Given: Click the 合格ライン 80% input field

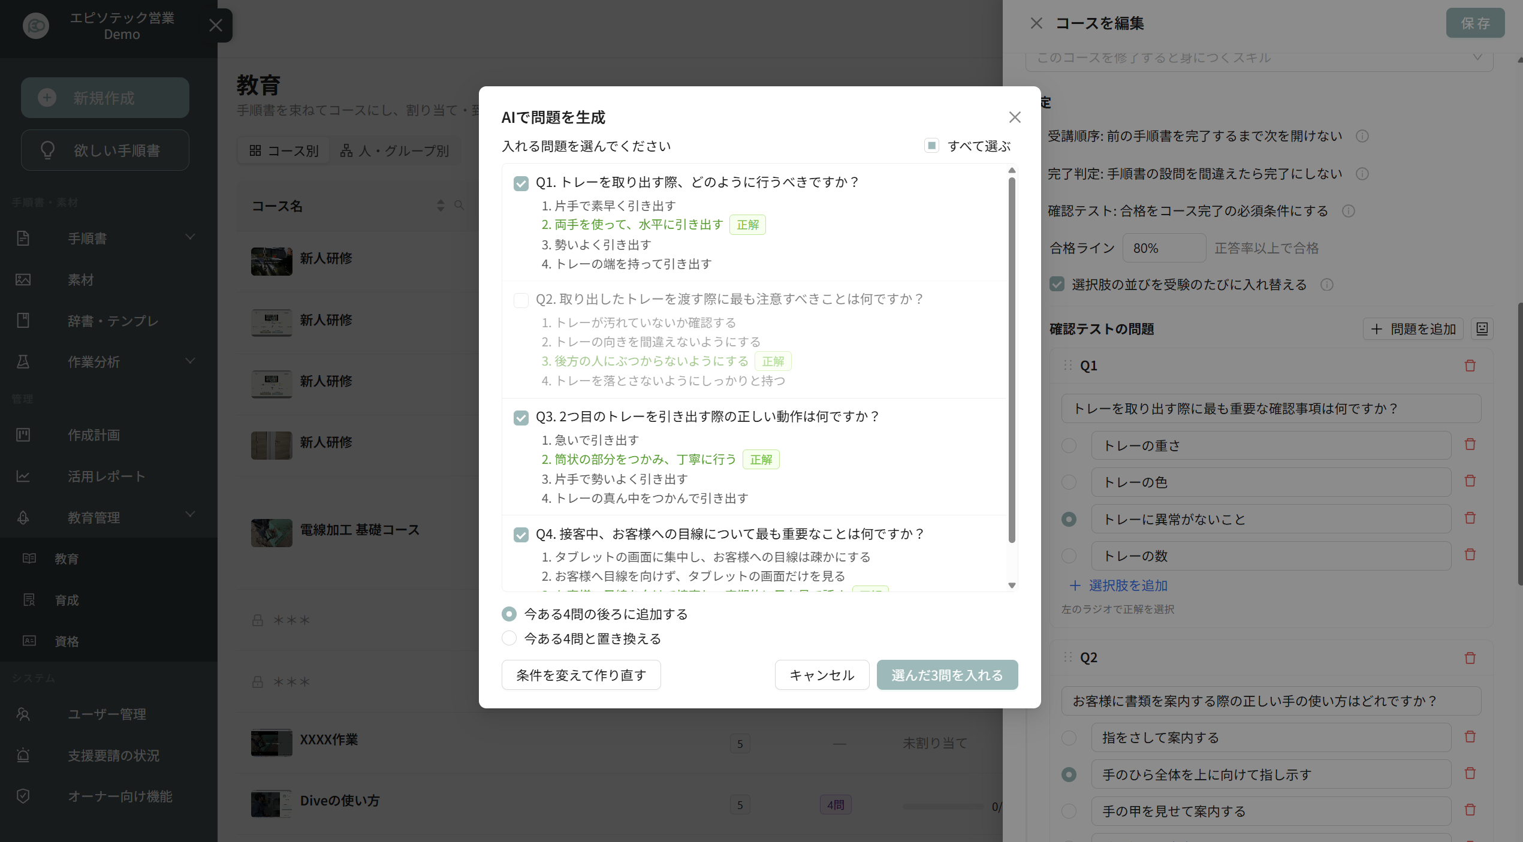Looking at the screenshot, I should [x=1163, y=248].
